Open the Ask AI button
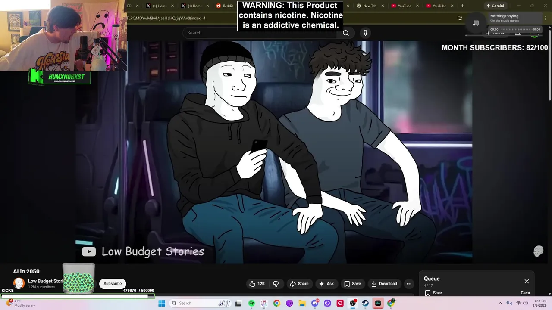Image resolution: width=552 pixels, height=310 pixels. [326, 284]
